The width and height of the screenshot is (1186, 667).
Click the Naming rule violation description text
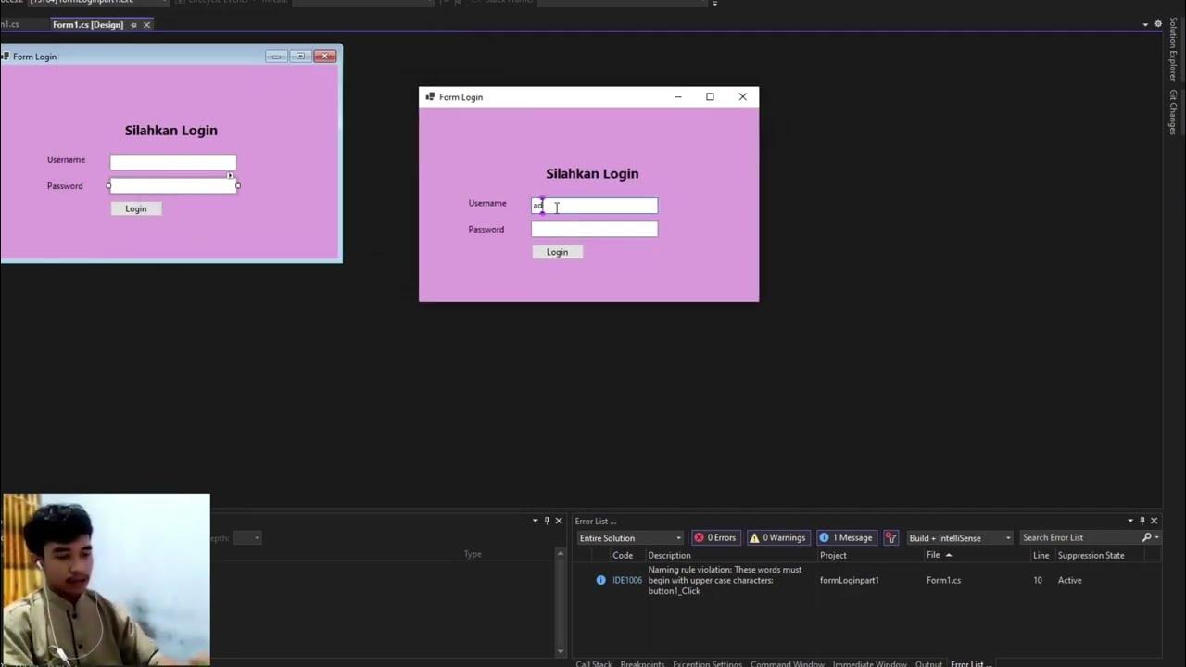[x=725, y=580]
